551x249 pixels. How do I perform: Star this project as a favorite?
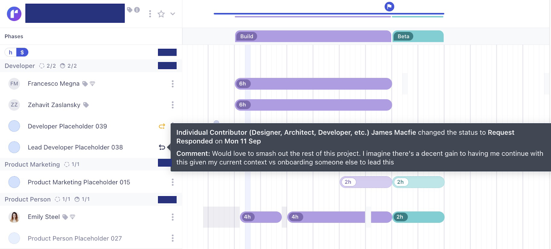[x=161, y=14]
